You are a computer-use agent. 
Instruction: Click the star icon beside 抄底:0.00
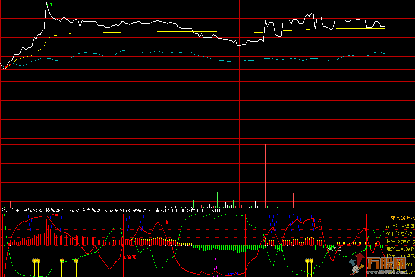(x=157, y=211)
